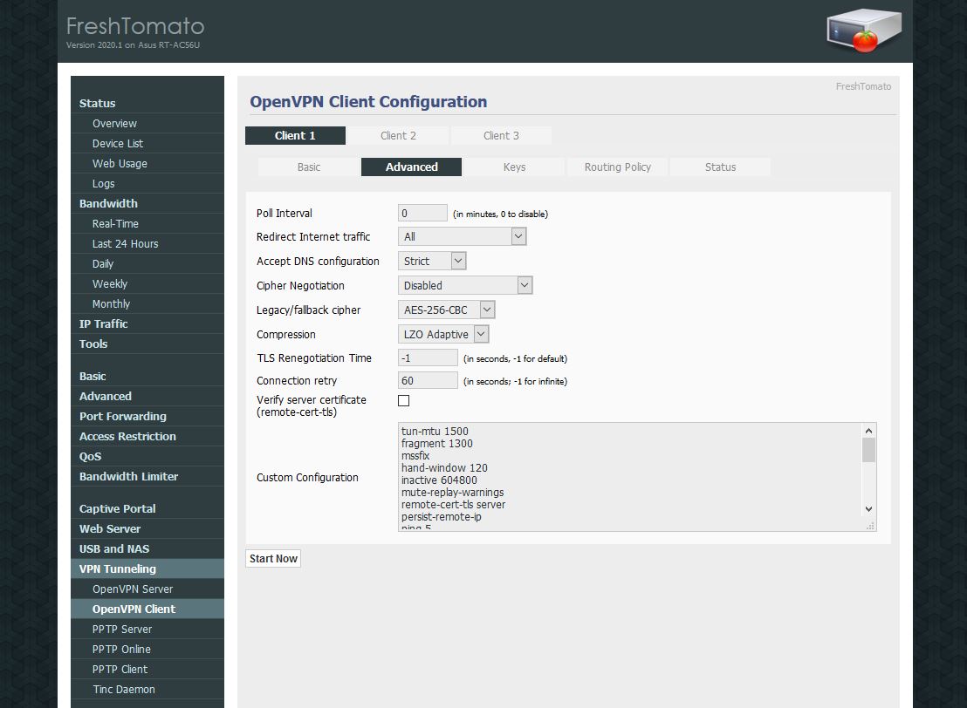Open Web Usage page
The height and width of the screenshot is (708, 967).
coord(147,163)
